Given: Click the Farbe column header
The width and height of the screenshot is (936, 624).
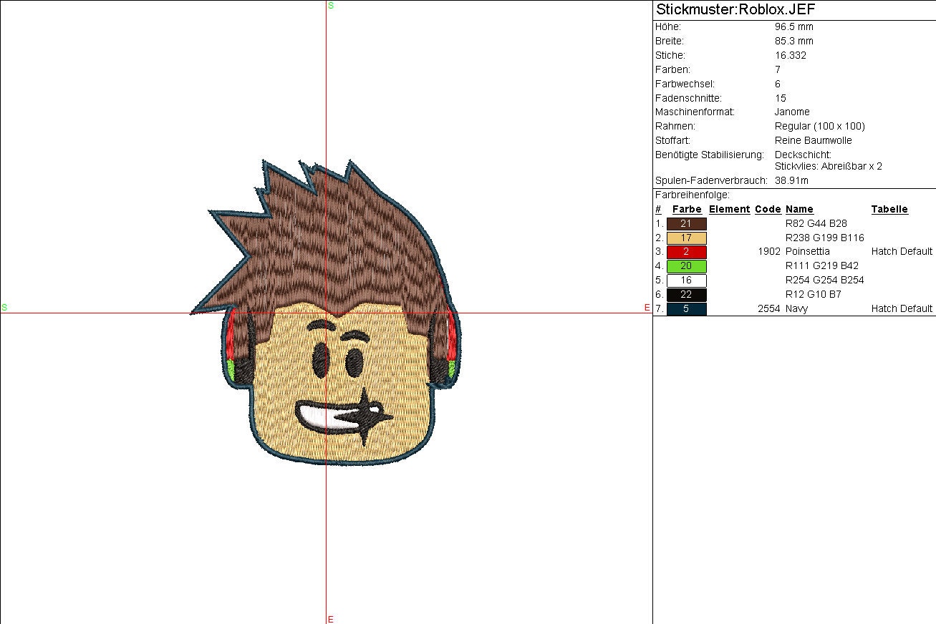Looking at the screenshot, I should (687, 209).
